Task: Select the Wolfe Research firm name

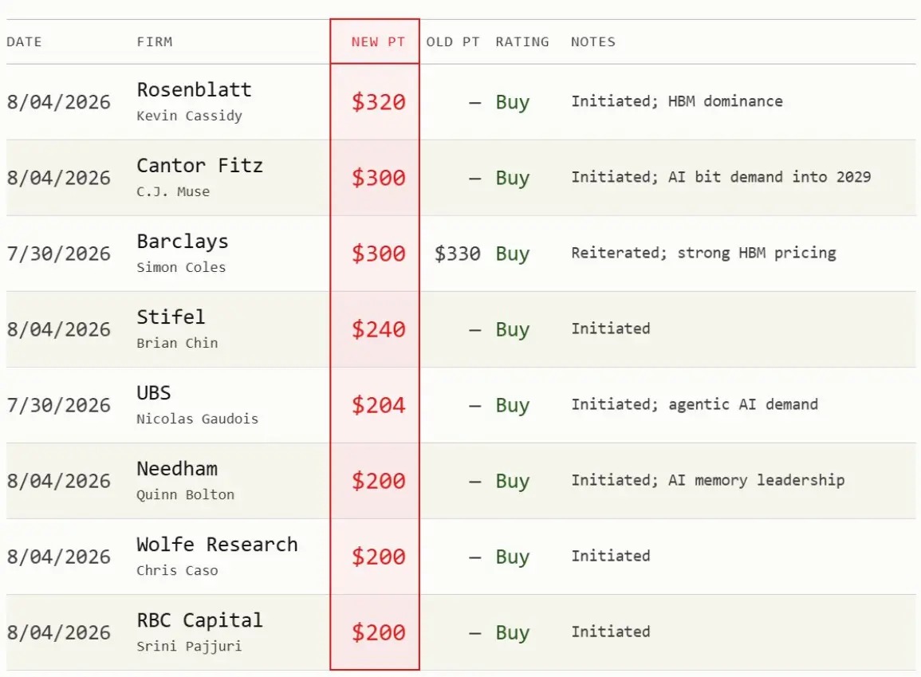Action: pos(218,545)
